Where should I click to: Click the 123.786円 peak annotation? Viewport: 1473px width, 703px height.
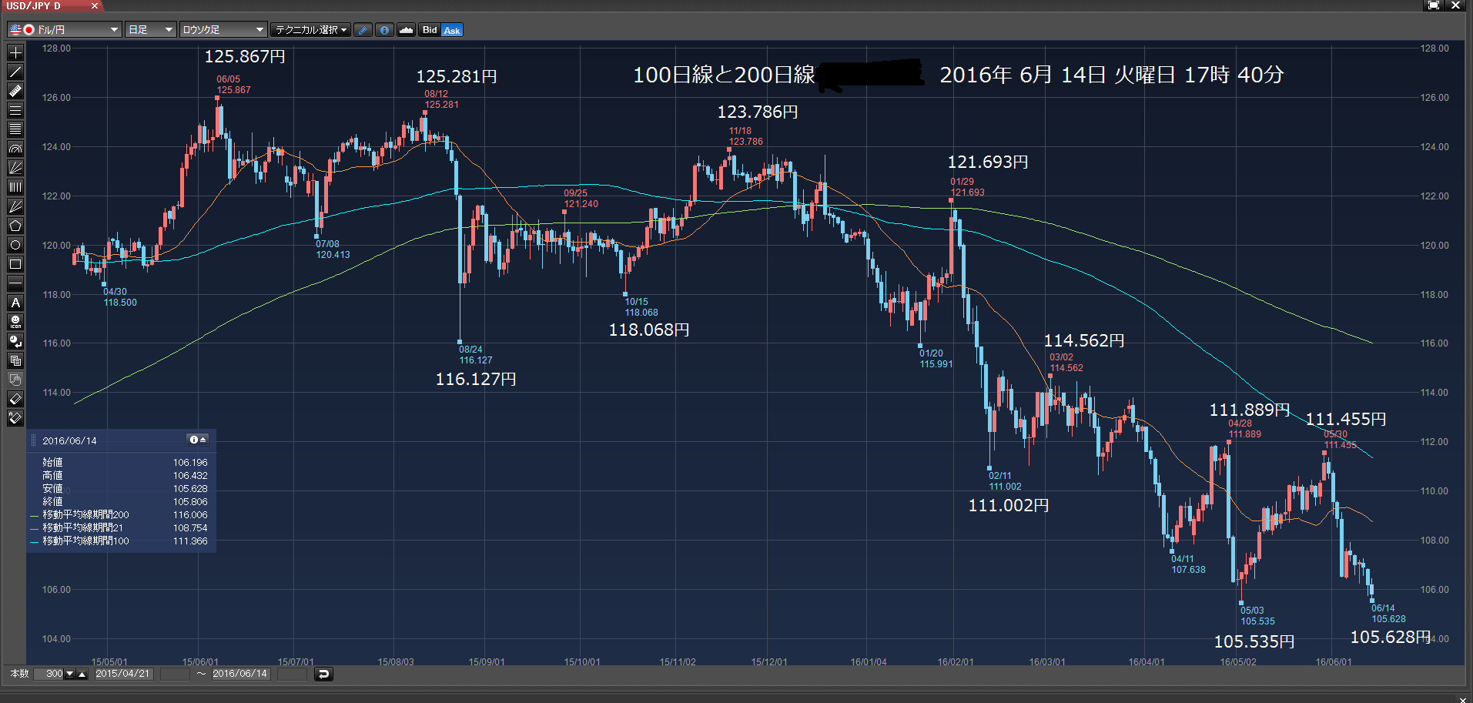(758, 112)
